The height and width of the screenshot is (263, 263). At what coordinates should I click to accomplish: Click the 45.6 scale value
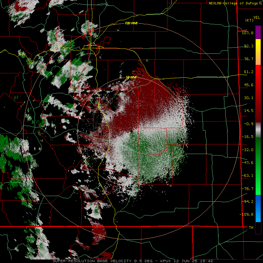point(249,85)
